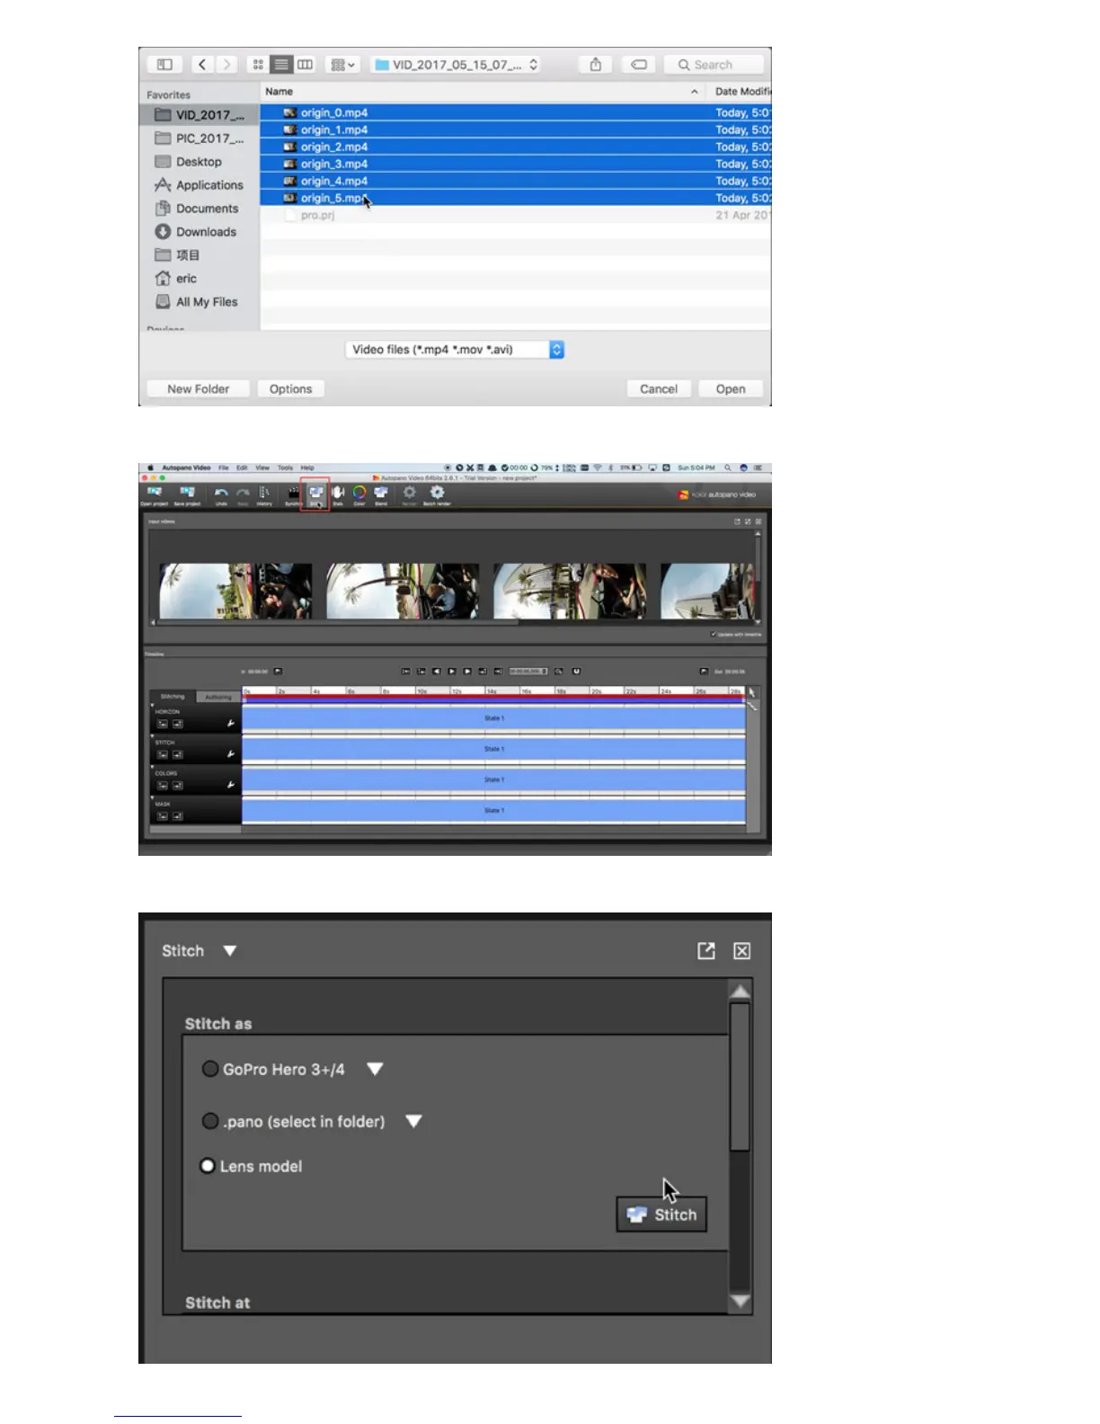Select the Lens model radio button
The width and height of the screenshot is (1100, 1424).
click(208, 1166)
